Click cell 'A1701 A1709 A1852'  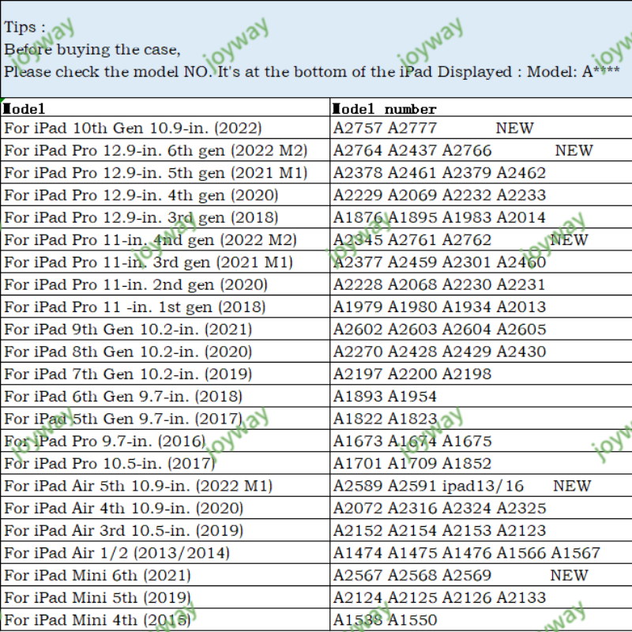(481, 464)
